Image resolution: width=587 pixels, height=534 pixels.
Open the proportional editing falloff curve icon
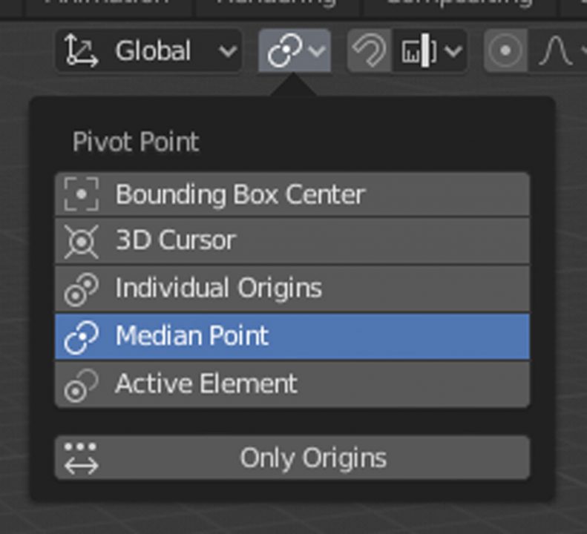tap(555, 52)
